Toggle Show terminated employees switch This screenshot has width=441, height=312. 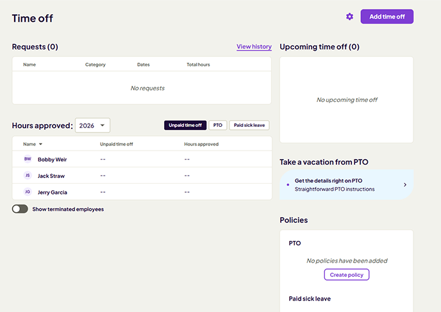pos(21,209)
